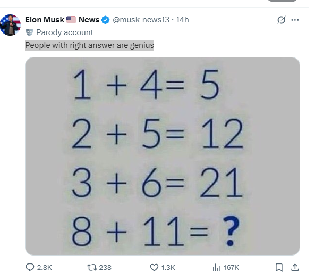Click the blue verified checkmark badge

coord(106,20)
